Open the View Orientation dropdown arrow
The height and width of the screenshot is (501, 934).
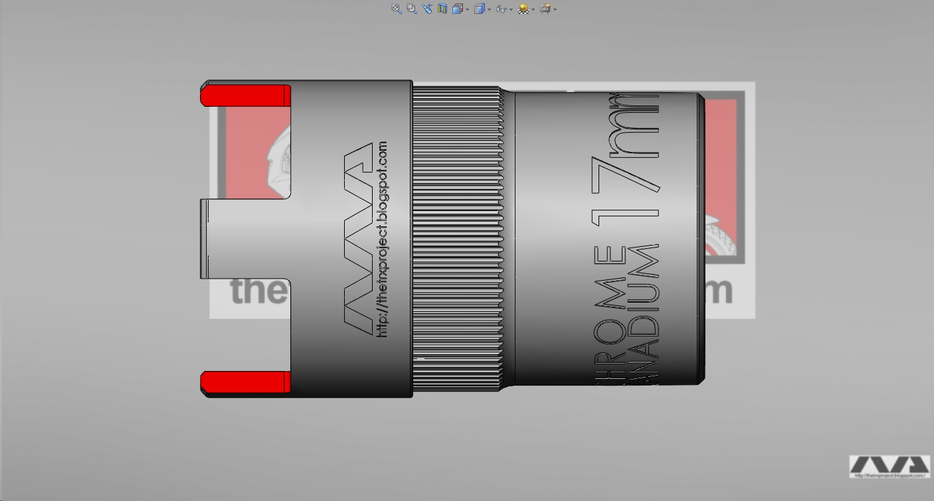(467, 9)
